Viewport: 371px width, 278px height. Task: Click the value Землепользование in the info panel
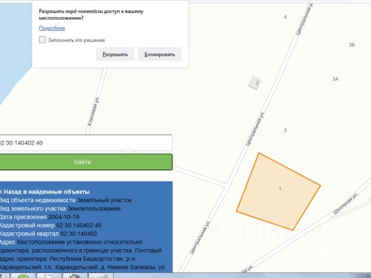94,209
